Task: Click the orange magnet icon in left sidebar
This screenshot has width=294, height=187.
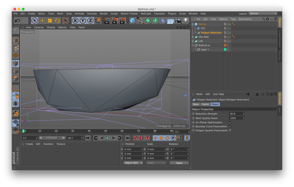Action: 16,113
